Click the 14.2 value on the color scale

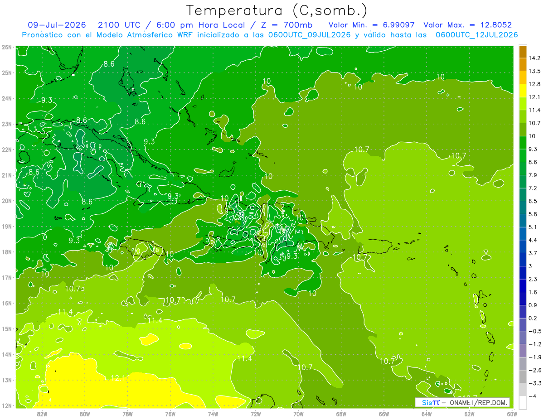[x=534, y=58]
